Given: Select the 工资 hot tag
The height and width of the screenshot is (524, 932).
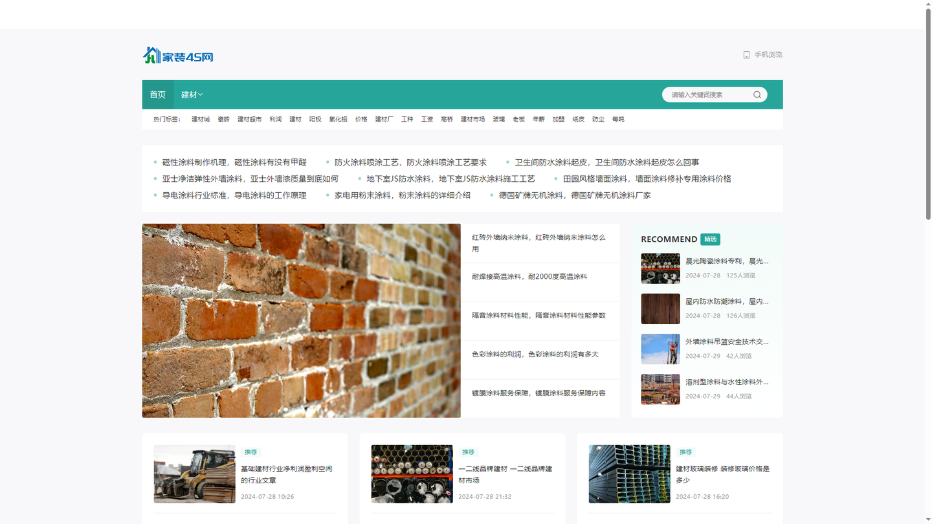Looking at the screenshot, I should (427, 119).
